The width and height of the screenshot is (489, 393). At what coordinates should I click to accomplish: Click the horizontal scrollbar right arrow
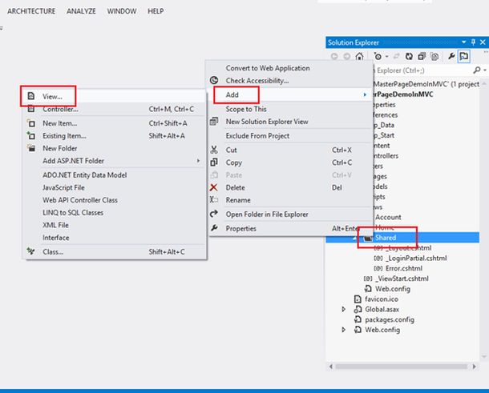click(x=475, y=367)
